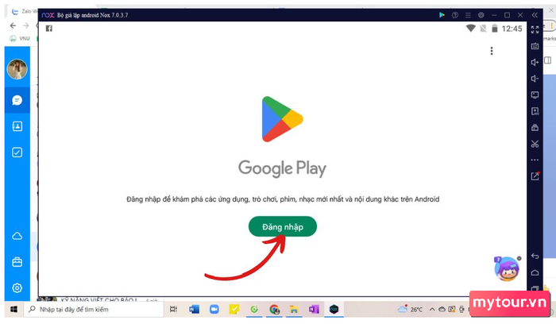
Task: Show hidden system tray icons chevron
Action: [432, 309]
